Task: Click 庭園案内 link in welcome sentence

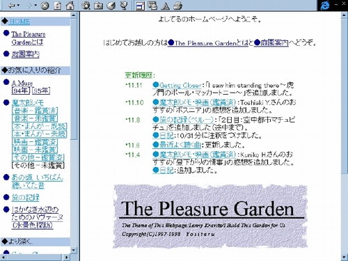Action: tap(271, 43)
